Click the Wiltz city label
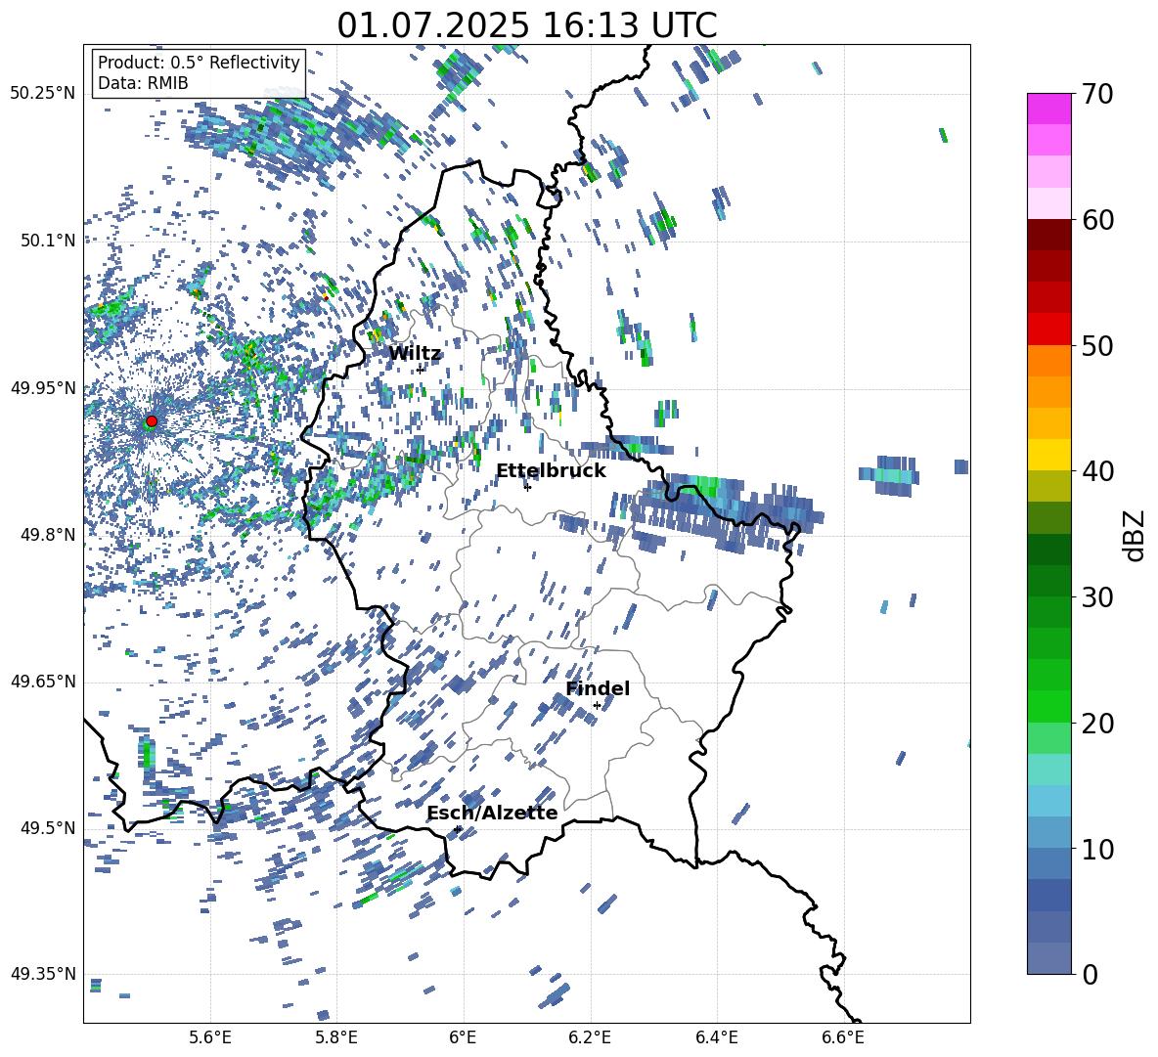The height and width of the screenshot is (1057, 1158). 415,354
